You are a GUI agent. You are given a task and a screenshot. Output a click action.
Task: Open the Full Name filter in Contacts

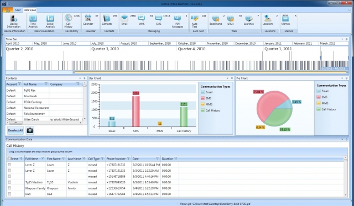coord(46,84)
